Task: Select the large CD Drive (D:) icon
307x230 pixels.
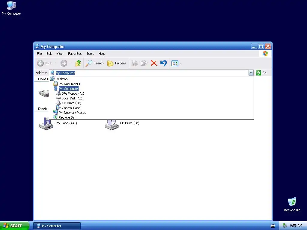Action: (112, 125)
